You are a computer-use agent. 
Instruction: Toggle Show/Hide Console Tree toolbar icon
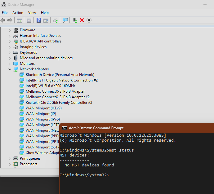[x=19, y=20]
